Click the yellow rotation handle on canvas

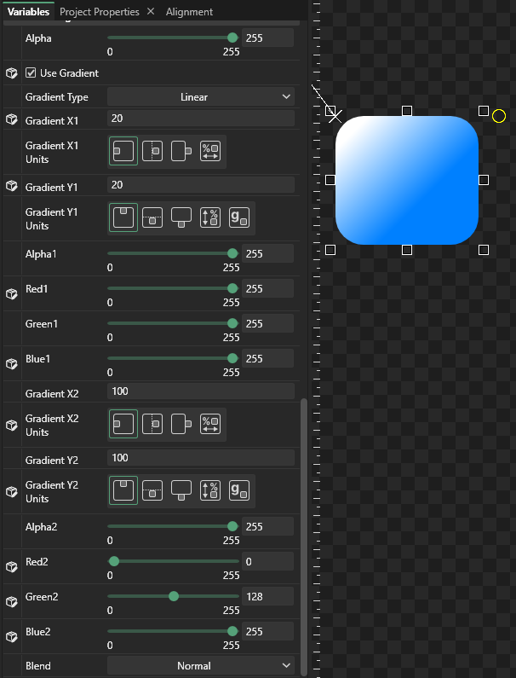(x=499, y=116)
